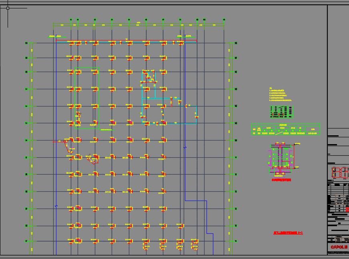Select the red key plan thumbnail in the title block
The width and height of the screenshot is (349, 259).
340,173
